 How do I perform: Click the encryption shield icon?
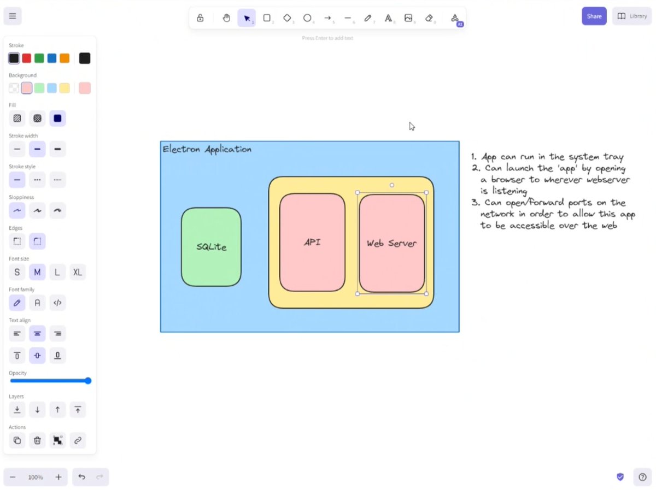click(x=620, y=477)
